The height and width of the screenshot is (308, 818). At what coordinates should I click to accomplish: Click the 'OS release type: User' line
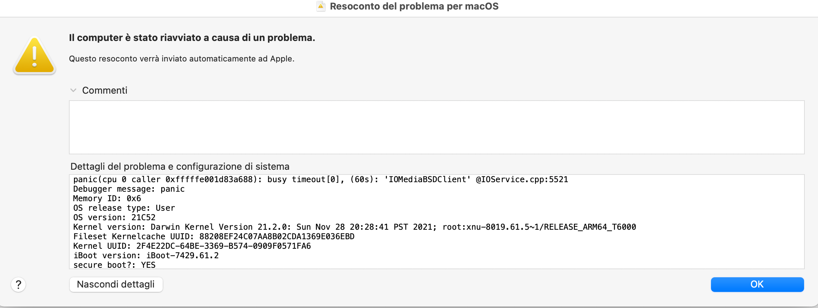(124, 208)
